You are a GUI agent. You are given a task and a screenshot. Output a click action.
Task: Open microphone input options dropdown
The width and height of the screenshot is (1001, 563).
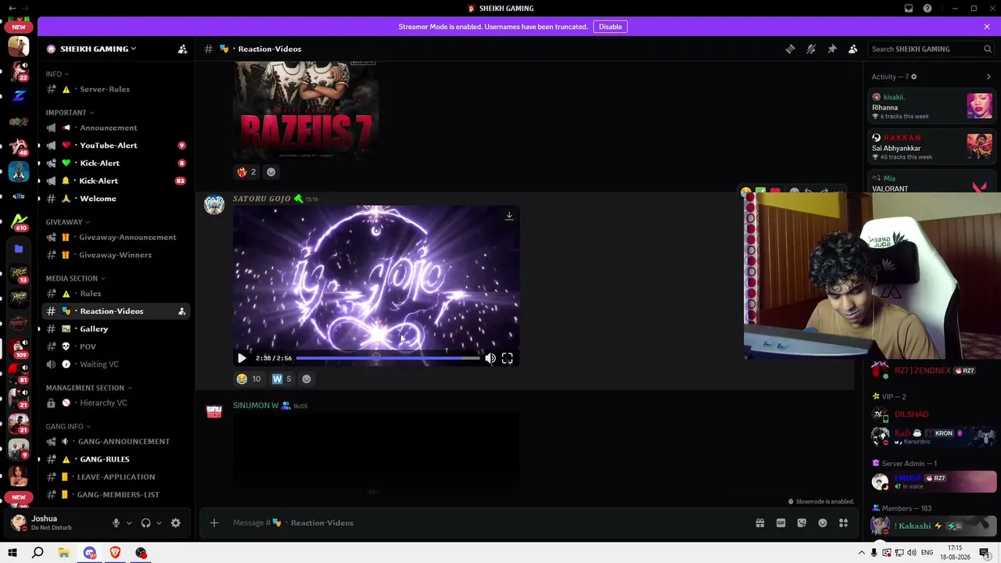pos(129,523)
